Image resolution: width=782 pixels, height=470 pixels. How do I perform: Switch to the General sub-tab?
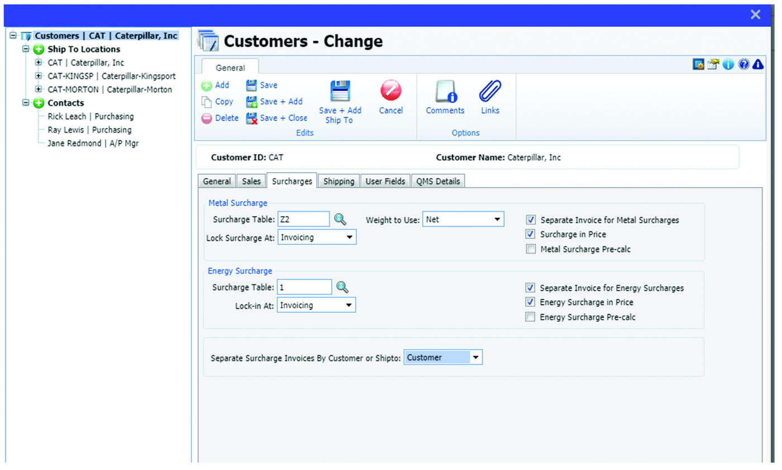(x=217, y=181)
